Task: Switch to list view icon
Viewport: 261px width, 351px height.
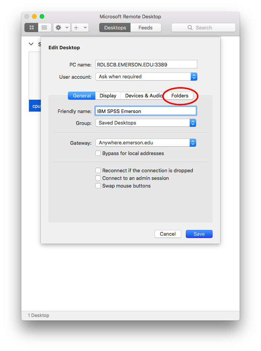Action: pyautogui.click(x=45, y=27)
